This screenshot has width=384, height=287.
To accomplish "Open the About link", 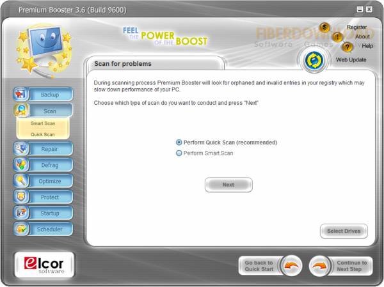I will pos(362,36).
